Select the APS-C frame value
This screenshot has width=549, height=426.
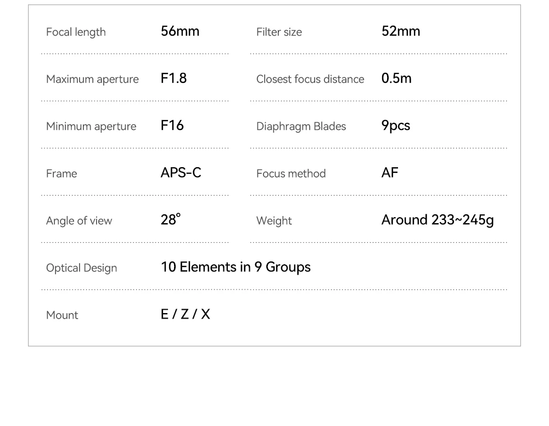[181, 172]
